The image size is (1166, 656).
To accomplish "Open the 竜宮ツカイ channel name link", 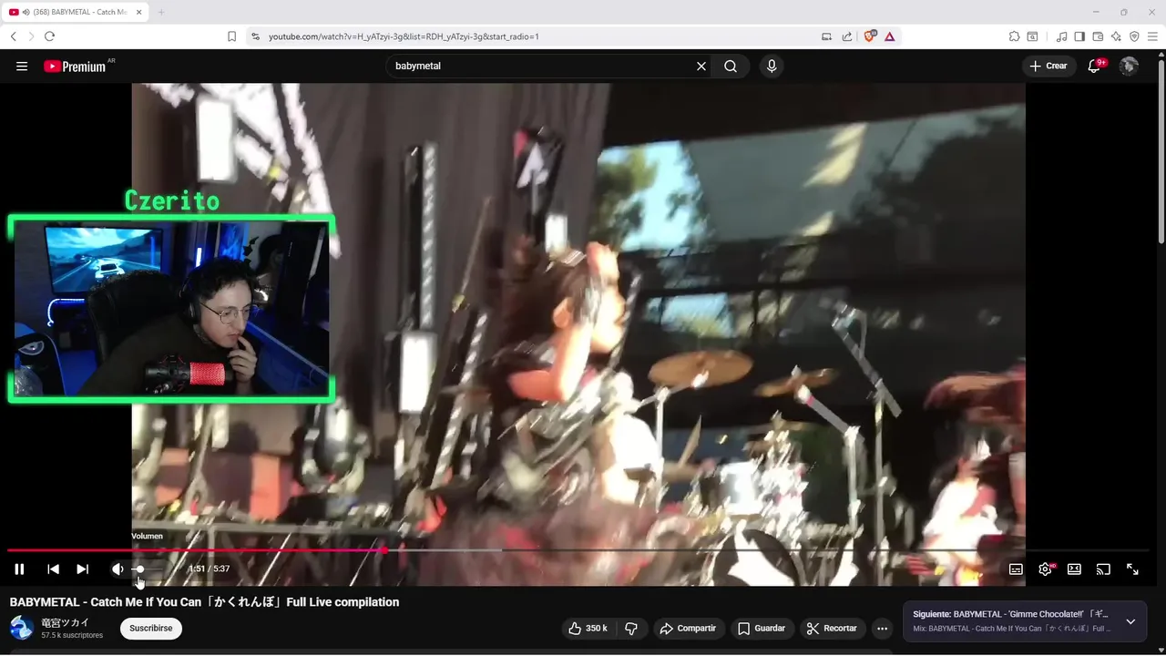I will (65, 623).
